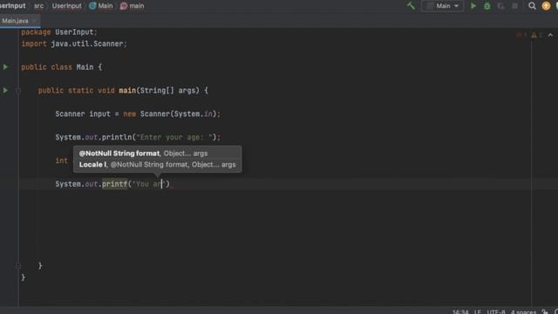Click 'java.util.Scanner' import text
The height and width of the screenshot is (314, 558).
87,44
